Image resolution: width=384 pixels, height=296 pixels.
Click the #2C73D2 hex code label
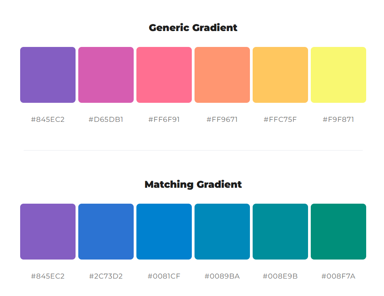[x=106, y=276]
